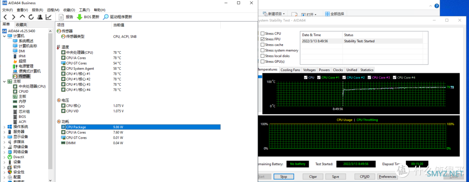Go up one level with up arrow icon
The width and height of the screenshot is (469, 182).
pyautogui.click(x=23, y=17)
